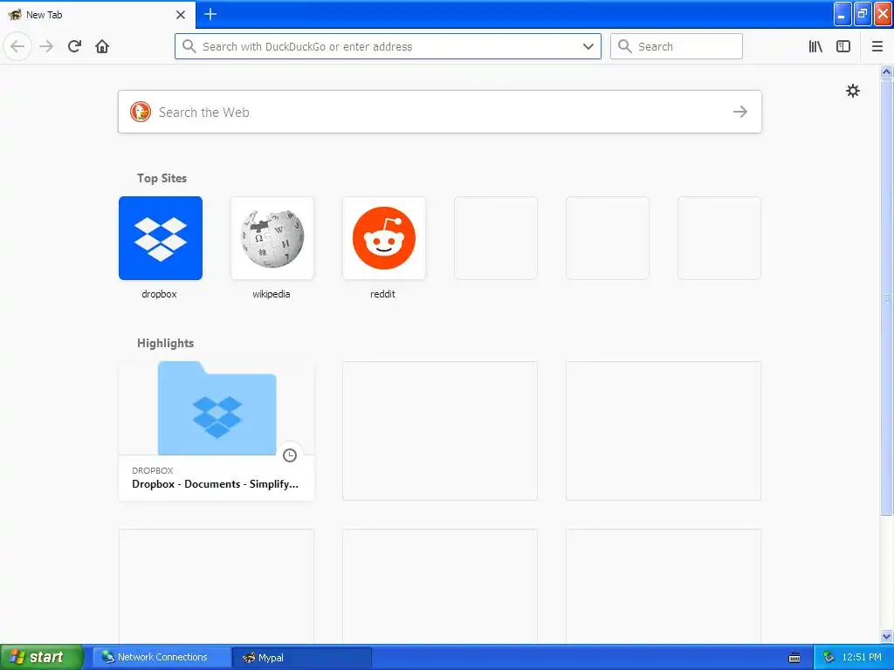Screen dimensions: 894x670
Task: Open the Library bookshelf icon
Action: (815, 46)
